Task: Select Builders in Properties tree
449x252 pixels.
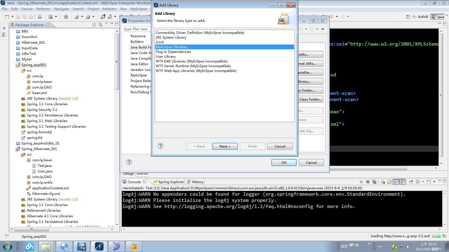Action: click(137, 42)
